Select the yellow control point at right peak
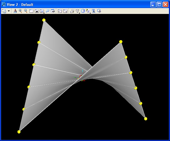This screenshot has height=141, width=170. pos(121,42)
